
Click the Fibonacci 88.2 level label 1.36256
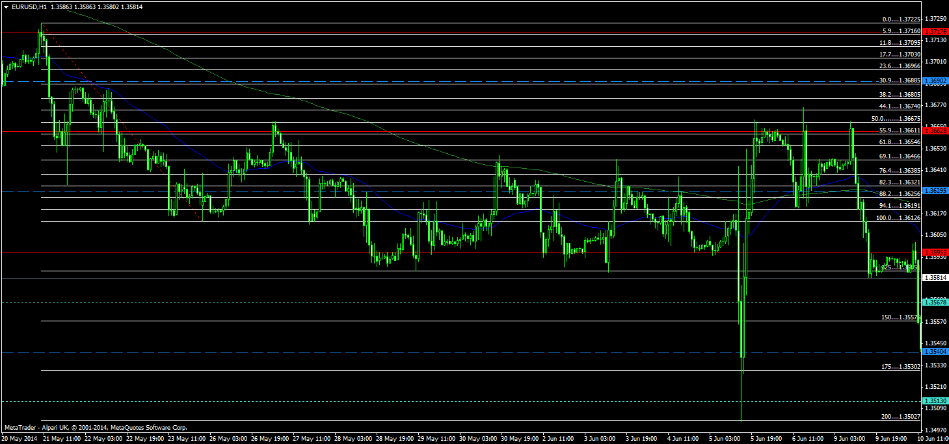(900, 194)
